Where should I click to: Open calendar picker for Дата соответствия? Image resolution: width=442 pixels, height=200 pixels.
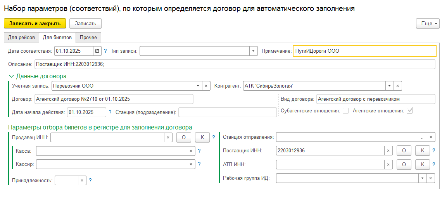[x=97, y=51]
